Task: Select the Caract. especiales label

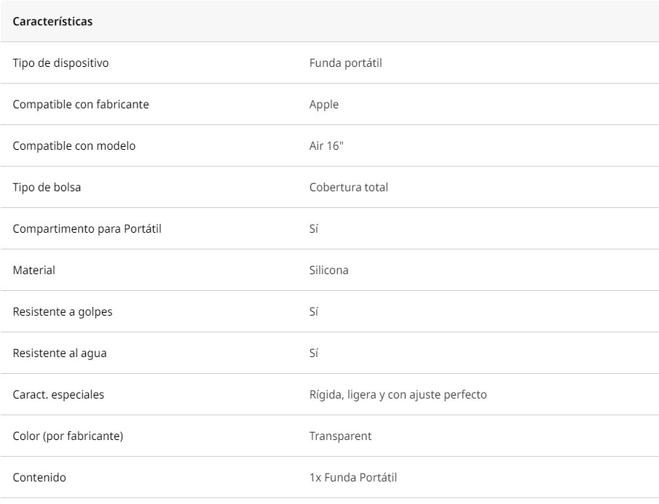Action: tap(58, 395)
